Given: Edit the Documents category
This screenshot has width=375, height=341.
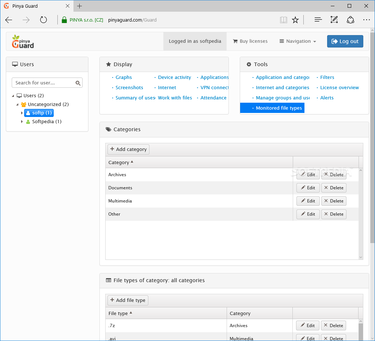Looking at the screenshot, I should pos(308,188).
